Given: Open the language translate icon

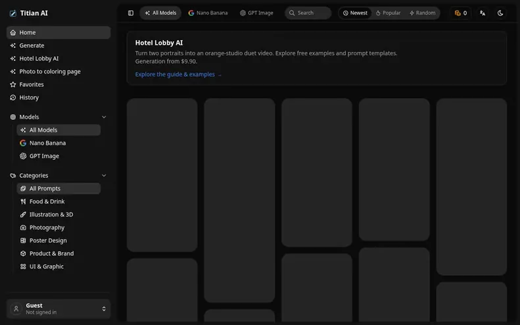Looking at the screenshot, I should click(x=483, y=13).
